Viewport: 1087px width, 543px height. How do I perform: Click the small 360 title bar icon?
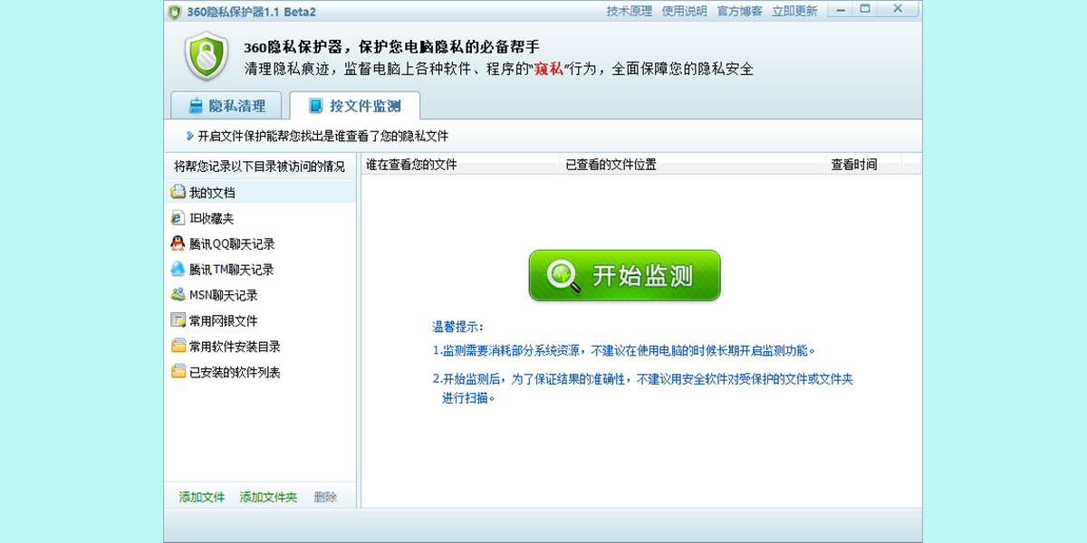pos(175,12)
